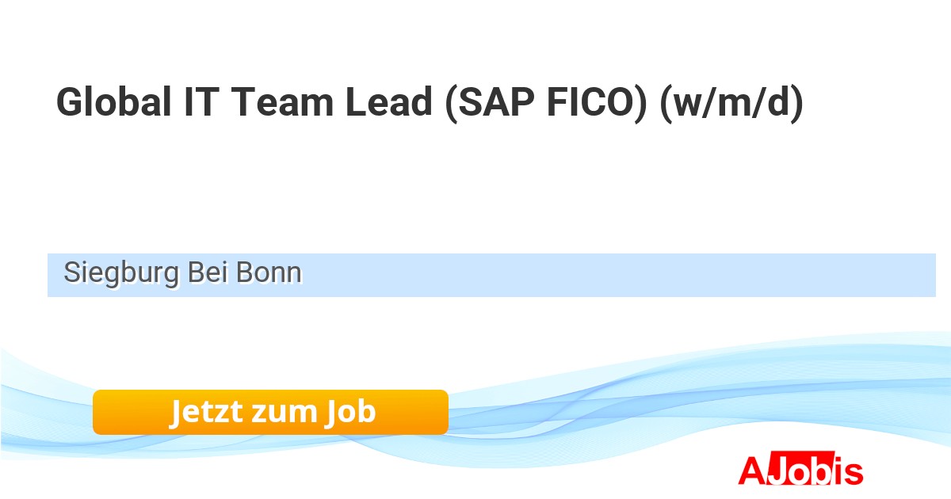Select the Siegburg Bei Bonn location text
951x499 pixels.
(182, 273)
